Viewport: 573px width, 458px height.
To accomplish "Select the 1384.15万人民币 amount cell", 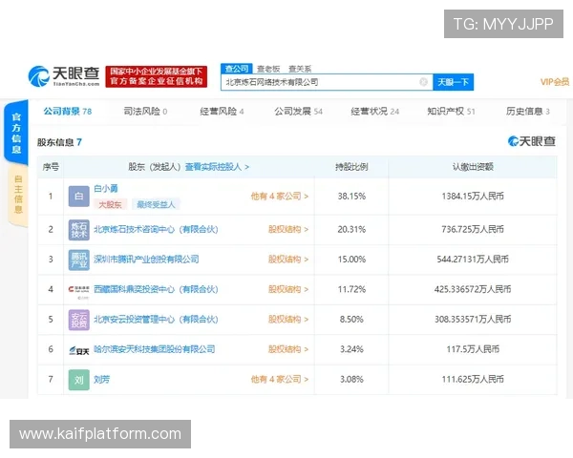I will pos(473,197).
